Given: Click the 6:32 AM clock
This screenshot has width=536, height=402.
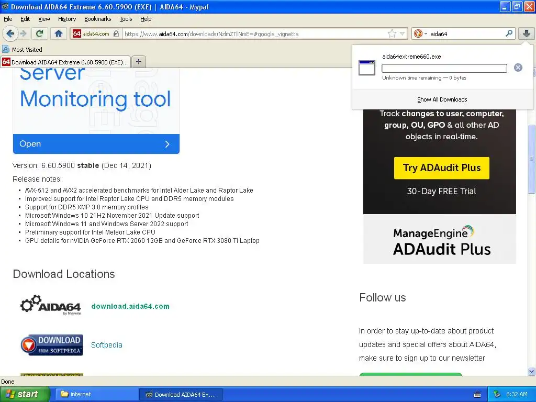Looking at the screenshot, I should (517, 394).
